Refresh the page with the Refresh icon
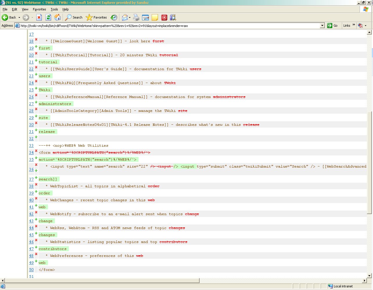 coord(48,17)
